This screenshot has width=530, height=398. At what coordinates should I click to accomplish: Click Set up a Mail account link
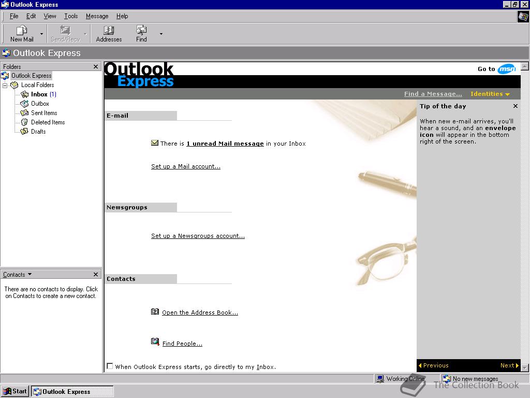pos(186,166)
